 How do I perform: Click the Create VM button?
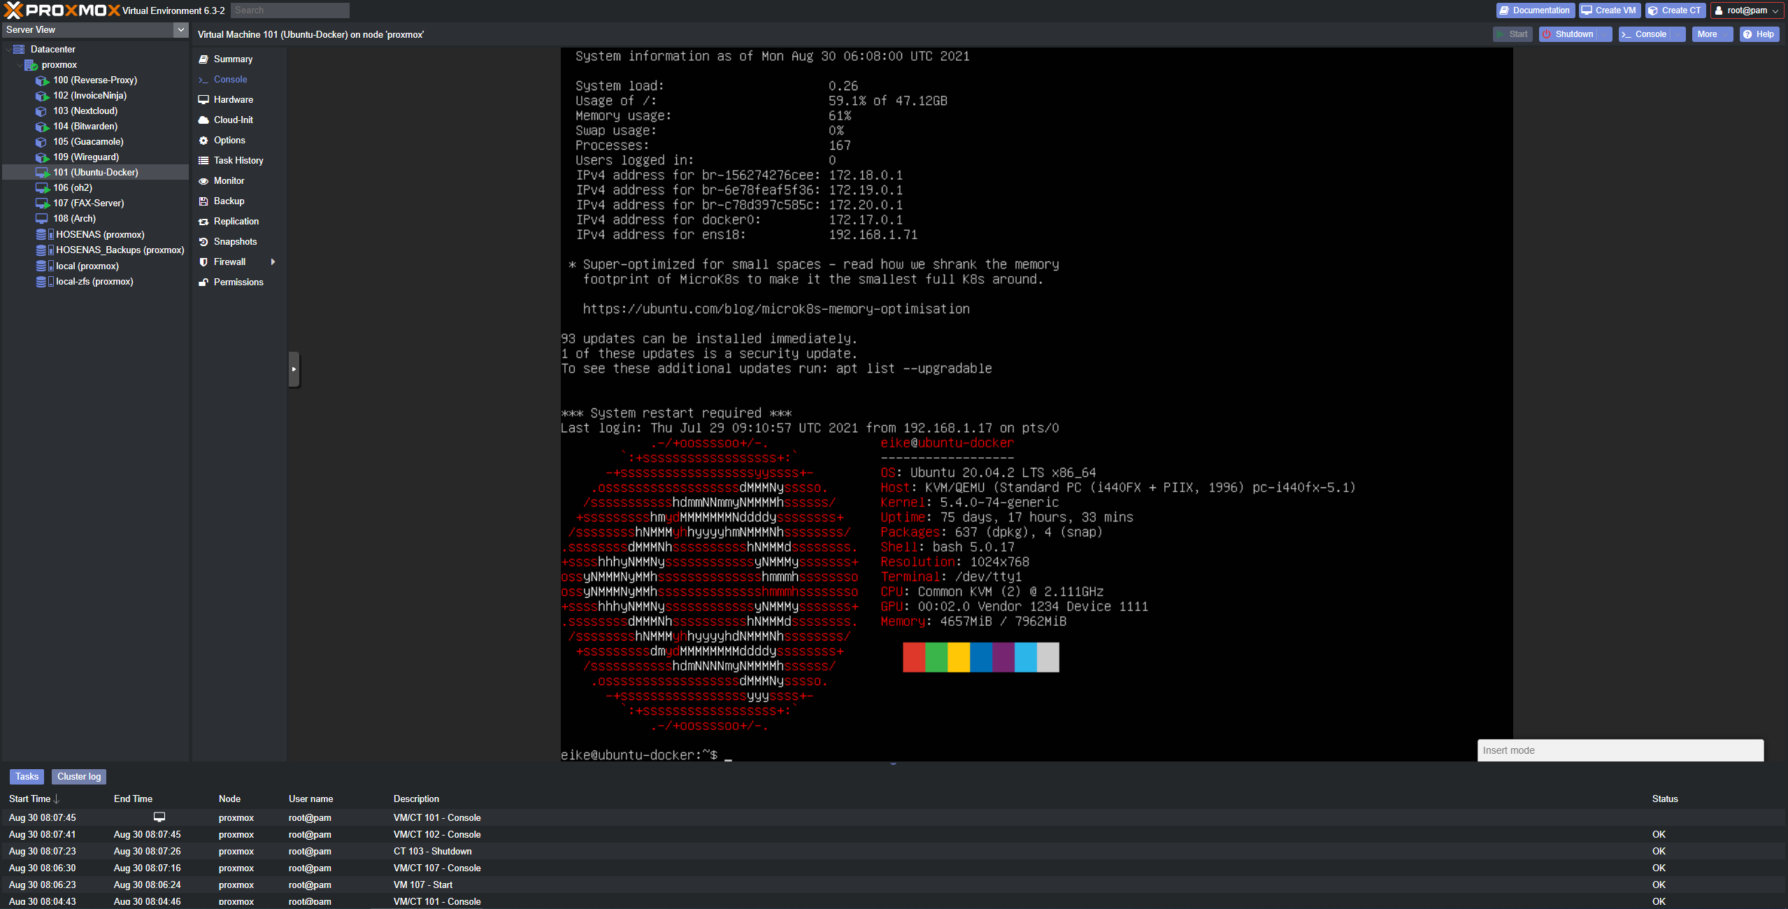point(1609,10)
